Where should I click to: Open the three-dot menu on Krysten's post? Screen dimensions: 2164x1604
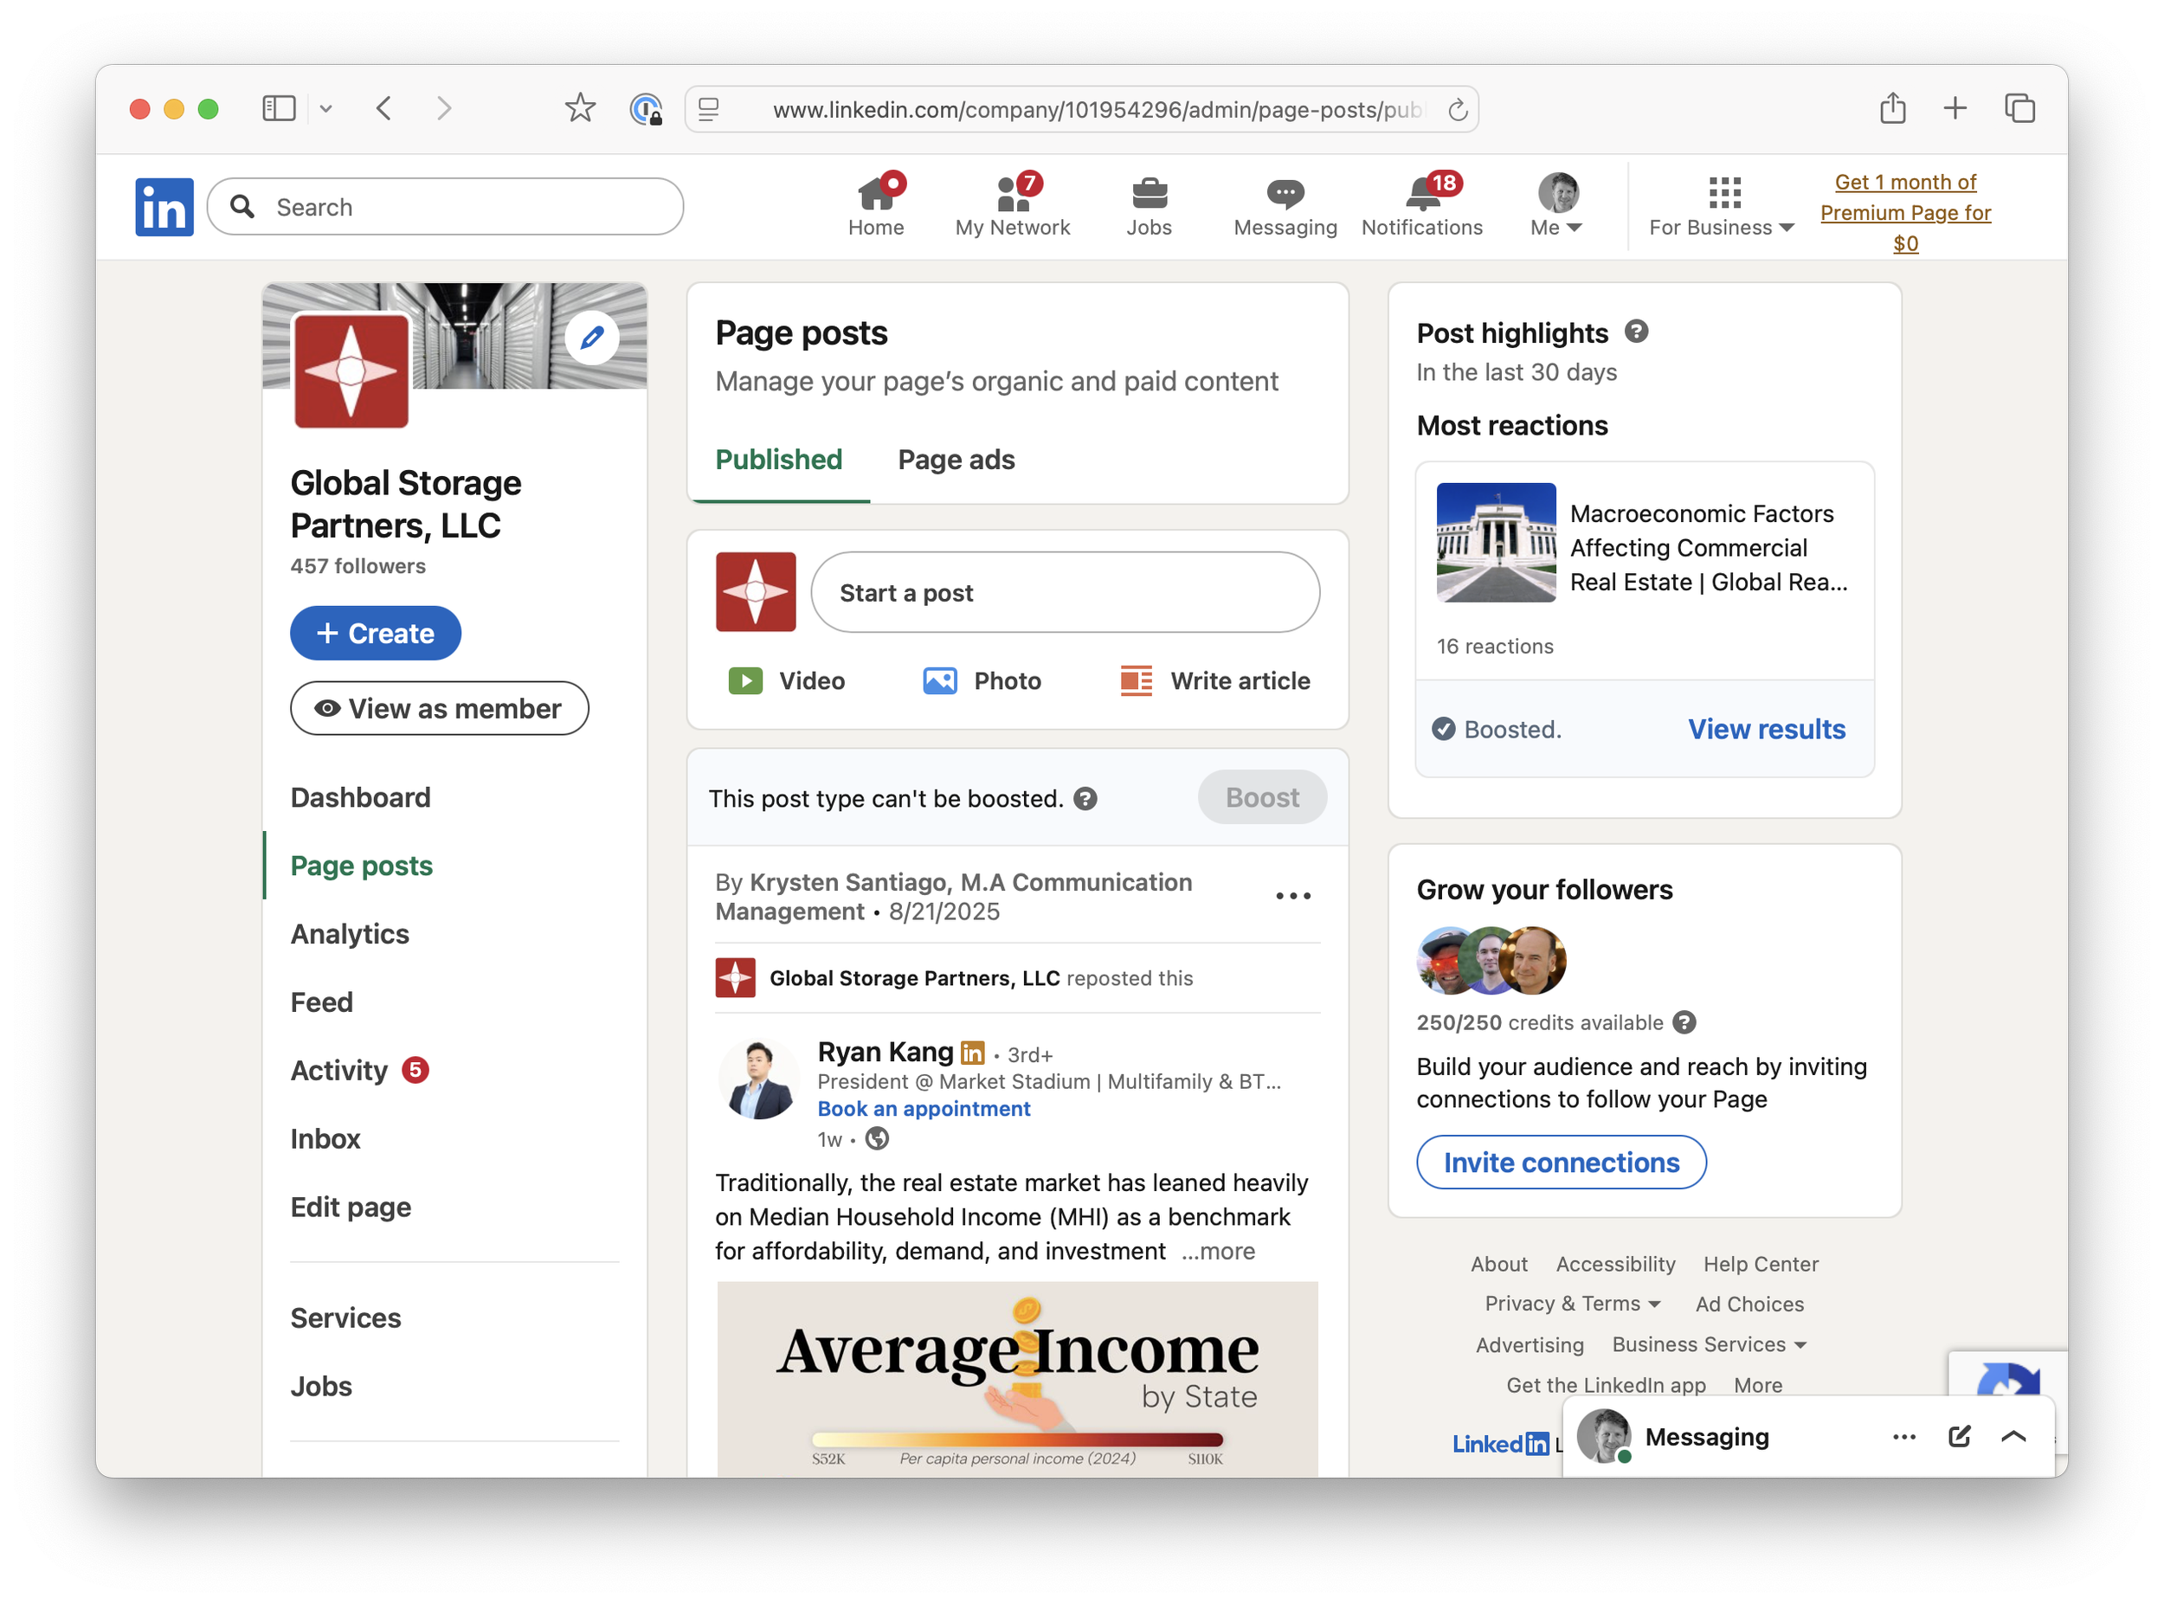click(1292, 896)
